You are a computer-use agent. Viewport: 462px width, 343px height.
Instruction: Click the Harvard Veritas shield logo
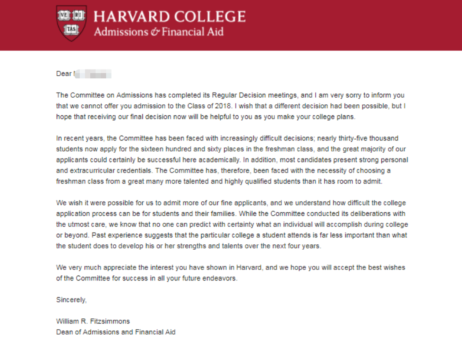coord(71,23)
